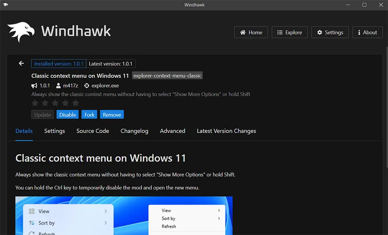This screenshot has height=235, width=388.
Task: Rate the mod four stars
Action: click(x=65, y=103)
